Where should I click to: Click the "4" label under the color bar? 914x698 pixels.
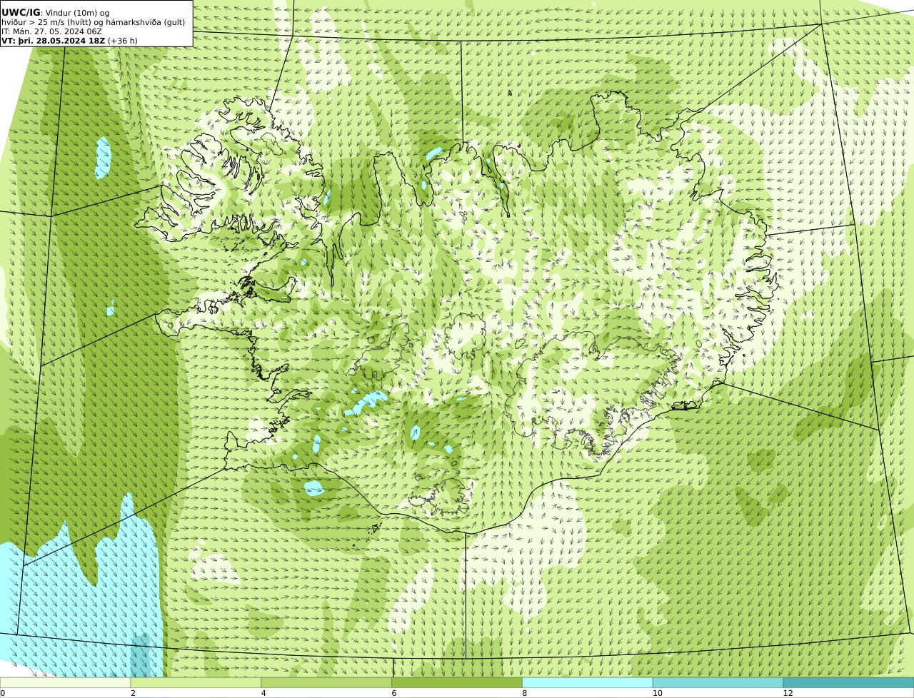(x=263, y=693)
